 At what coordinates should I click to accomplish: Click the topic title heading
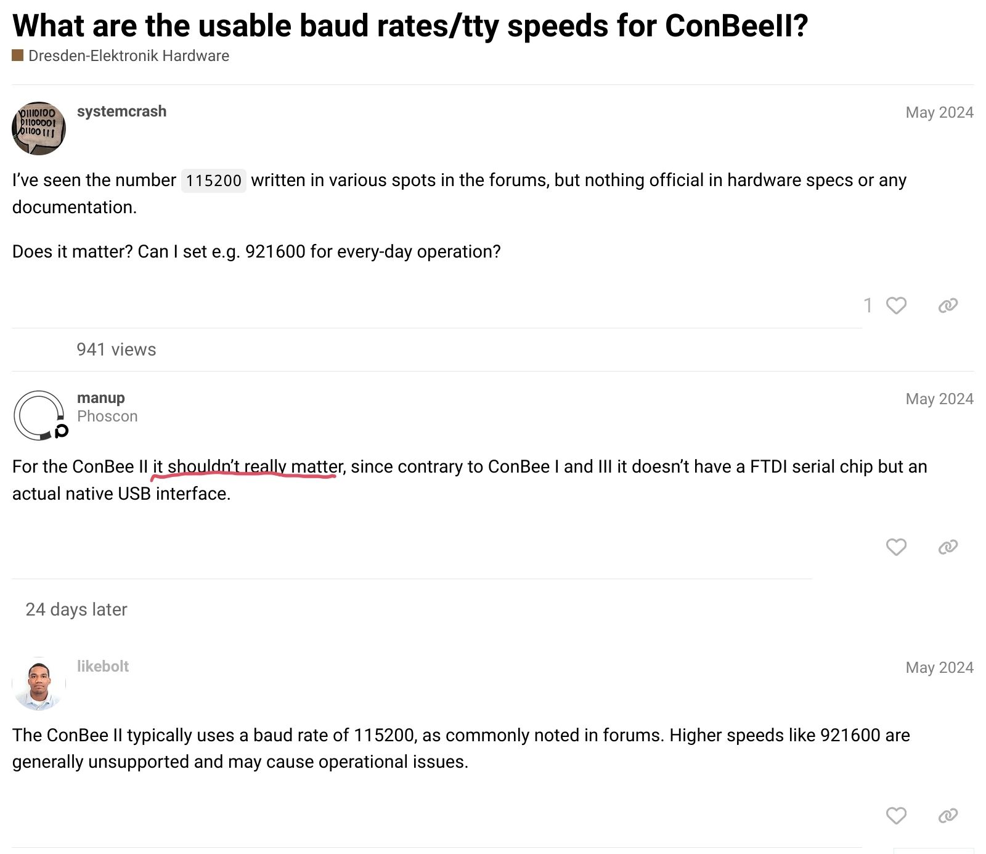click(x=410, y=26)
